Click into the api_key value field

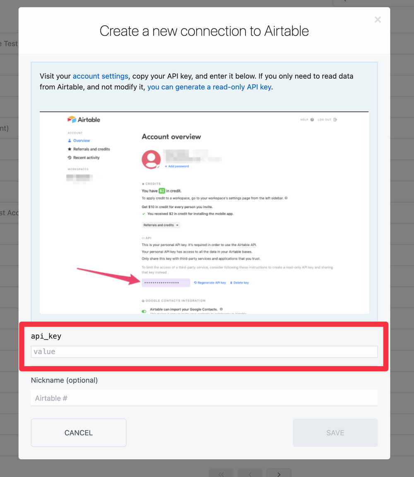(204, 352)
